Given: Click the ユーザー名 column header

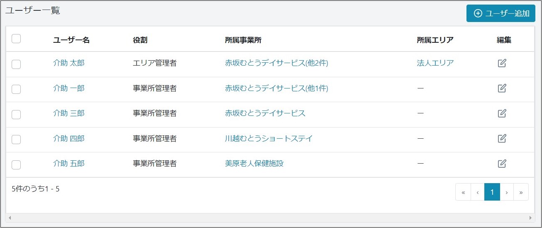Looking at the screenshot, I should click(71, 40).
